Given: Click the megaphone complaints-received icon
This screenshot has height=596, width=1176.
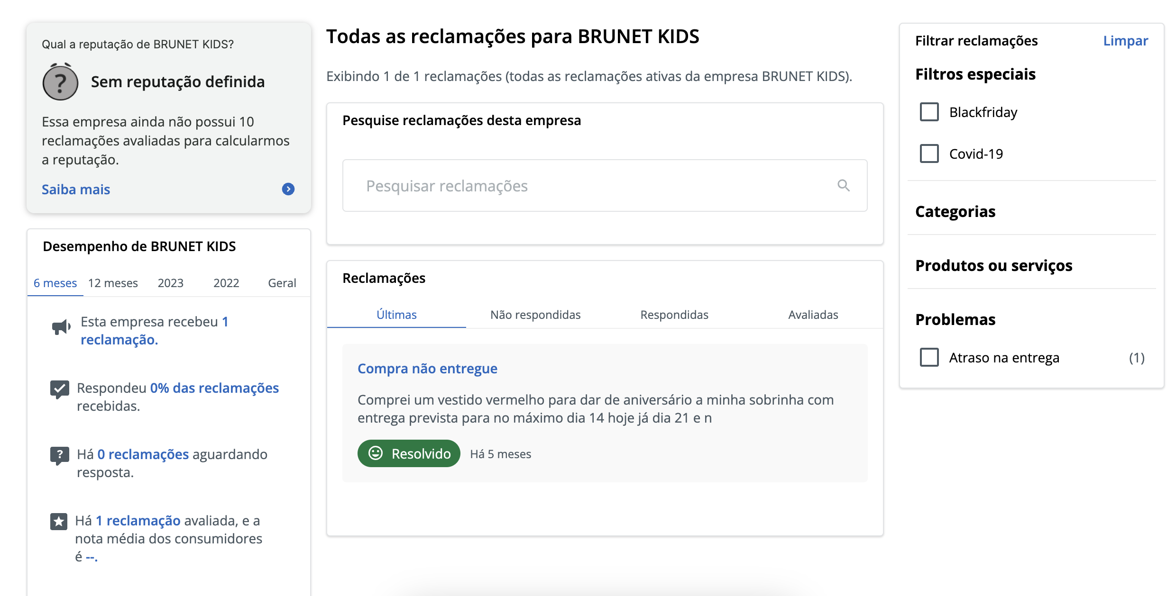Looking at the screenshot, I should pyautogui.click(x=61, y=326).
